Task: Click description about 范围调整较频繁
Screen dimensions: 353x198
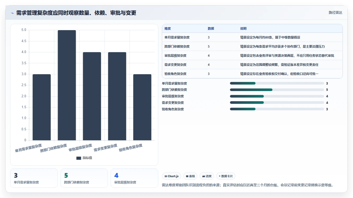Action: (279, 65)
